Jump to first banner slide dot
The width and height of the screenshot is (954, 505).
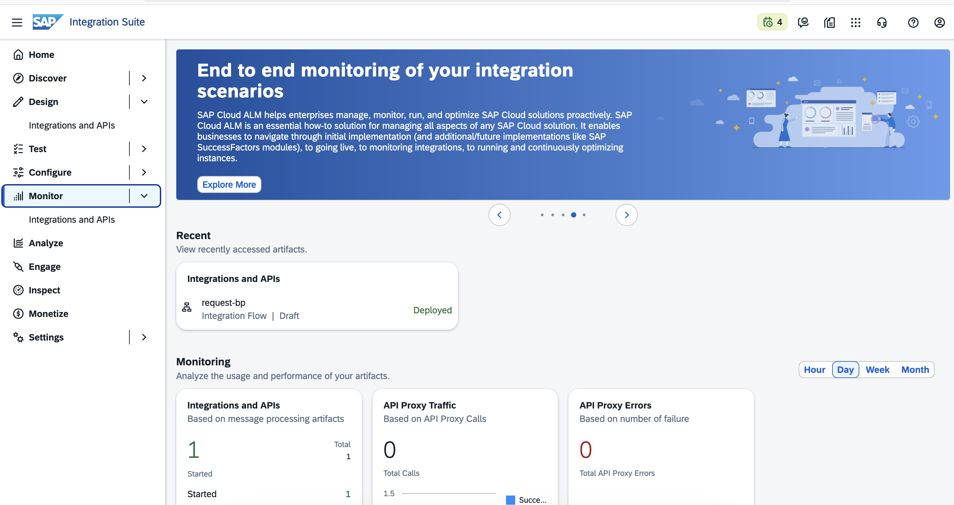[x=542, y=215]
